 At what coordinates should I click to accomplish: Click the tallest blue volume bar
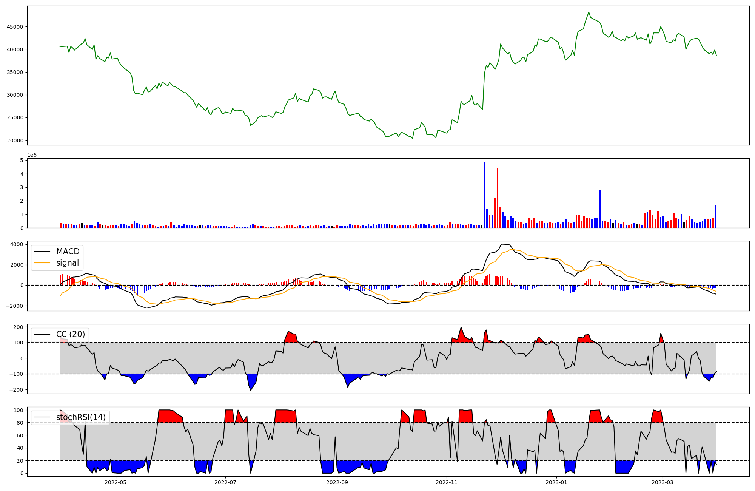pos(484,195)
